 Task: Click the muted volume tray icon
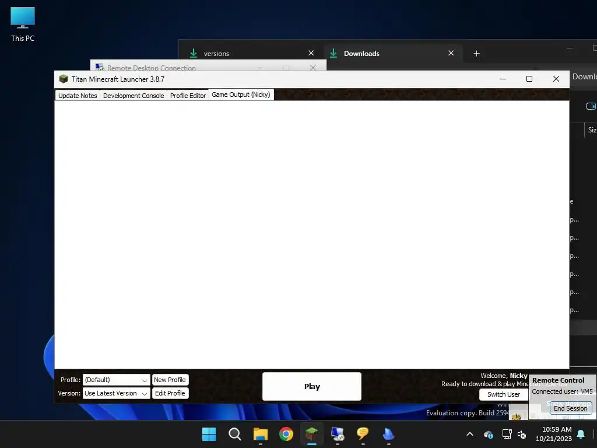click(x=522, y=434)
